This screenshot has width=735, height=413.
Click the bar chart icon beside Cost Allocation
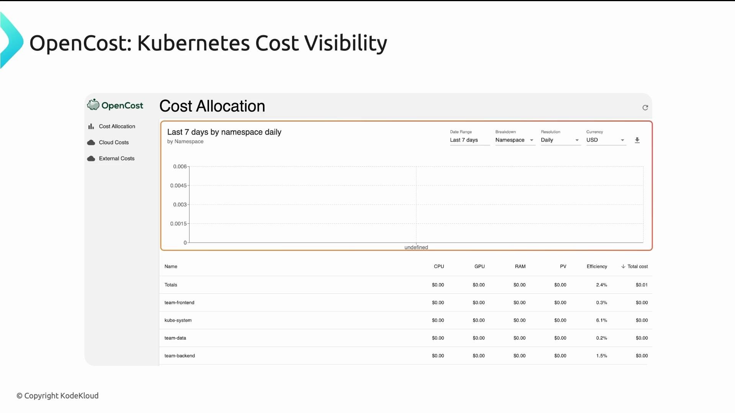pyautogui.click(x=91, y=126)
